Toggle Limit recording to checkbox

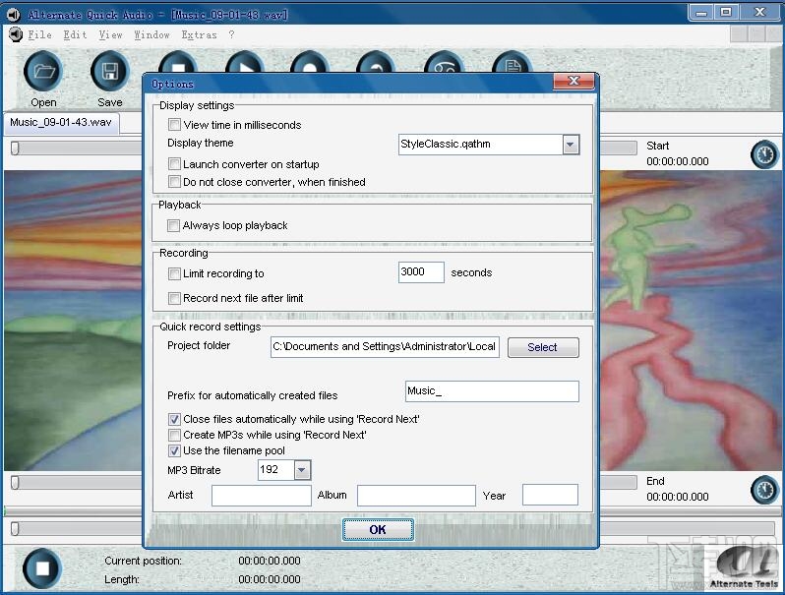[x=174, y=273]
